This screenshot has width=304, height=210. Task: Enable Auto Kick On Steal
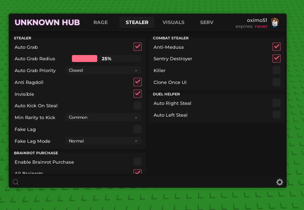coord(138,106)
